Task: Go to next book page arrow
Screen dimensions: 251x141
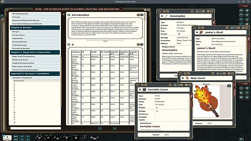Action: coord(115,128)
